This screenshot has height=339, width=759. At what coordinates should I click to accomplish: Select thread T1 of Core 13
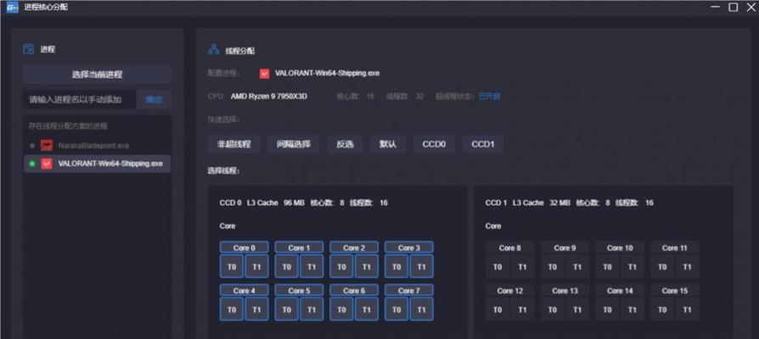577,309
